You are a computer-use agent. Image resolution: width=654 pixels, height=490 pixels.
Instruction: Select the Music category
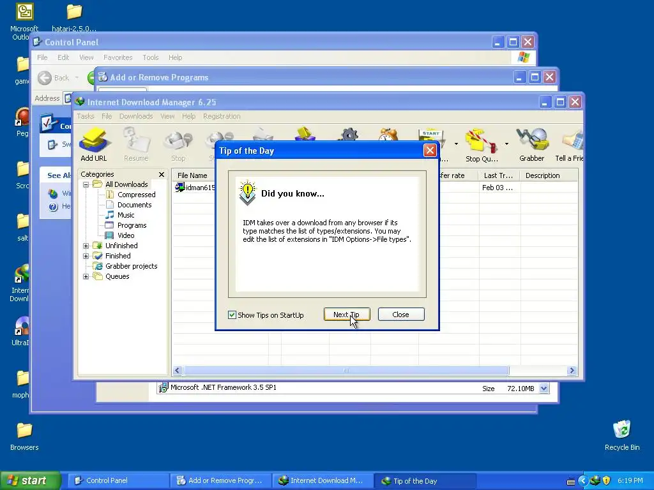[126, 215]
